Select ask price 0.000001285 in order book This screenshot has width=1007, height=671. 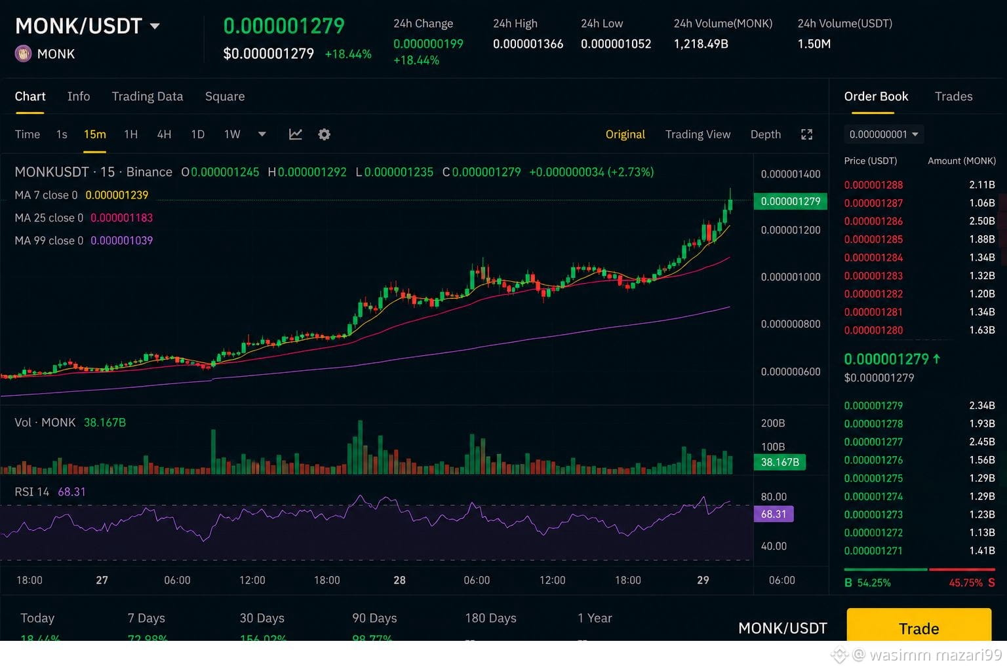click(x=873, y=239)
